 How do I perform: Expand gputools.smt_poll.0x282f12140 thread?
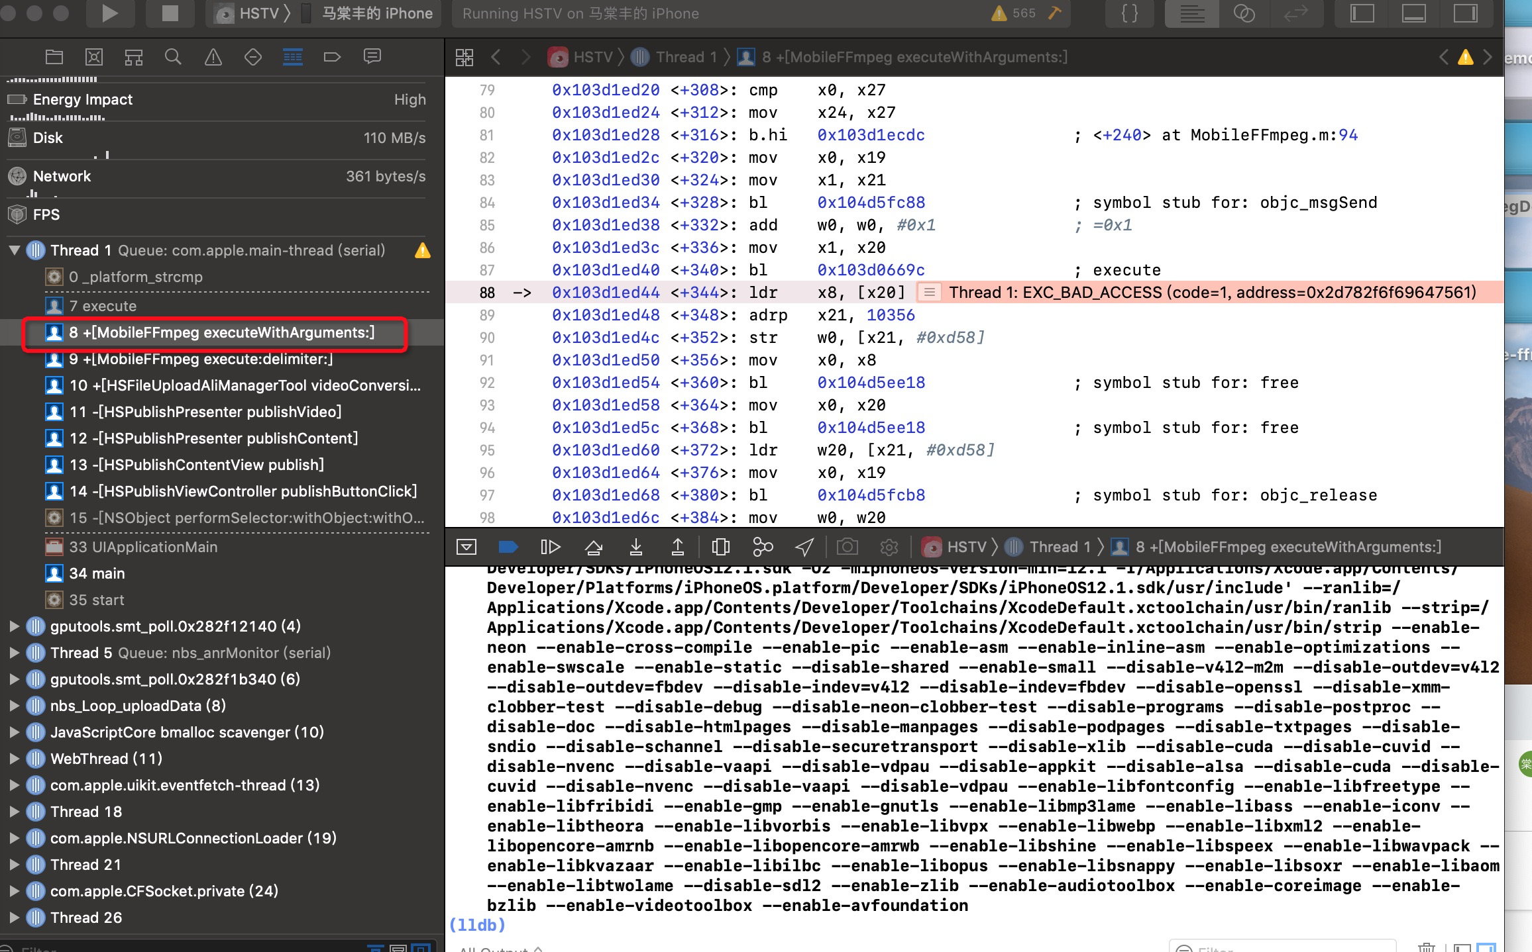15,626
